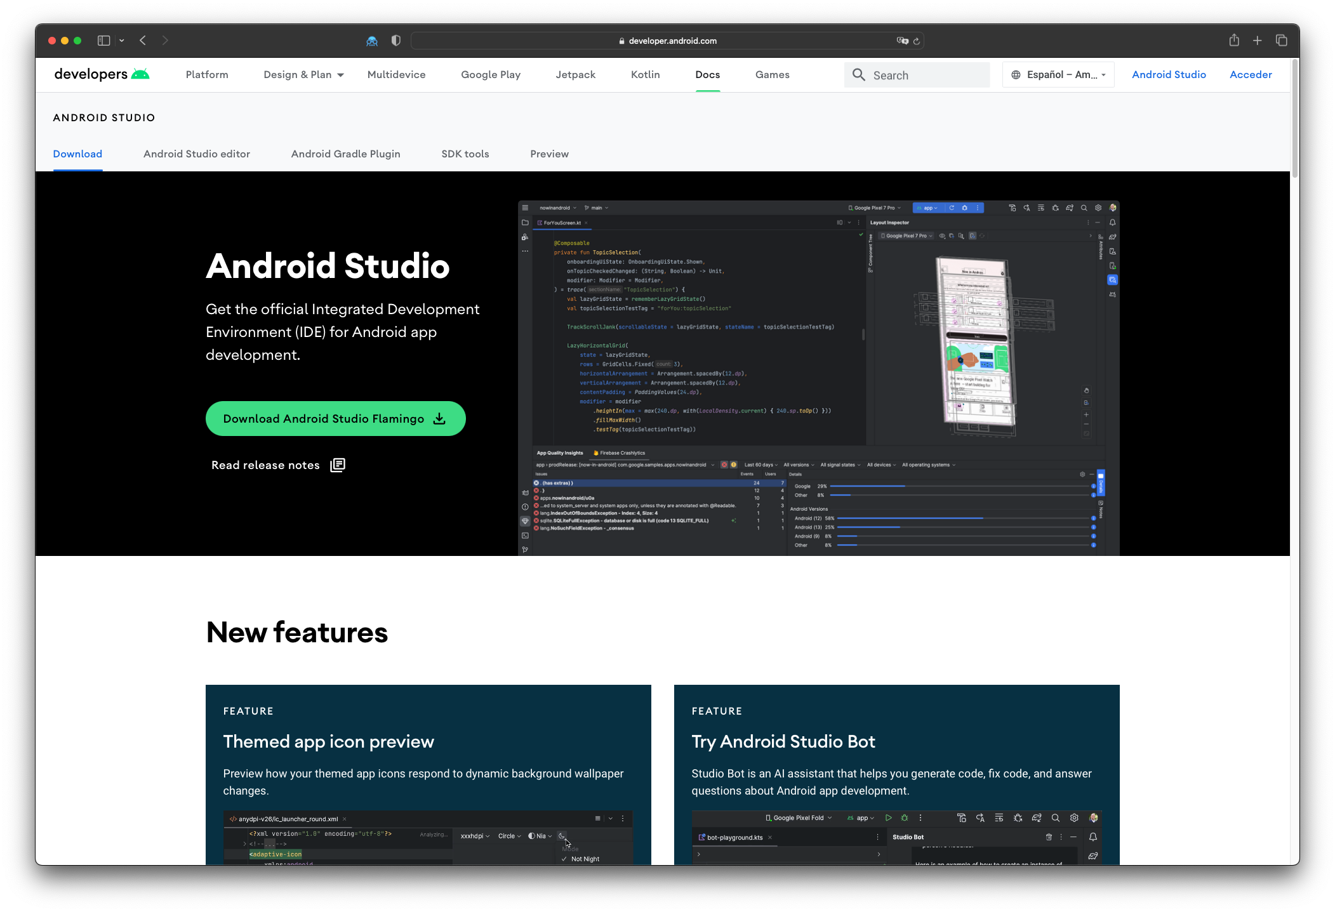Open the Español language selector

click(1058, 75)
